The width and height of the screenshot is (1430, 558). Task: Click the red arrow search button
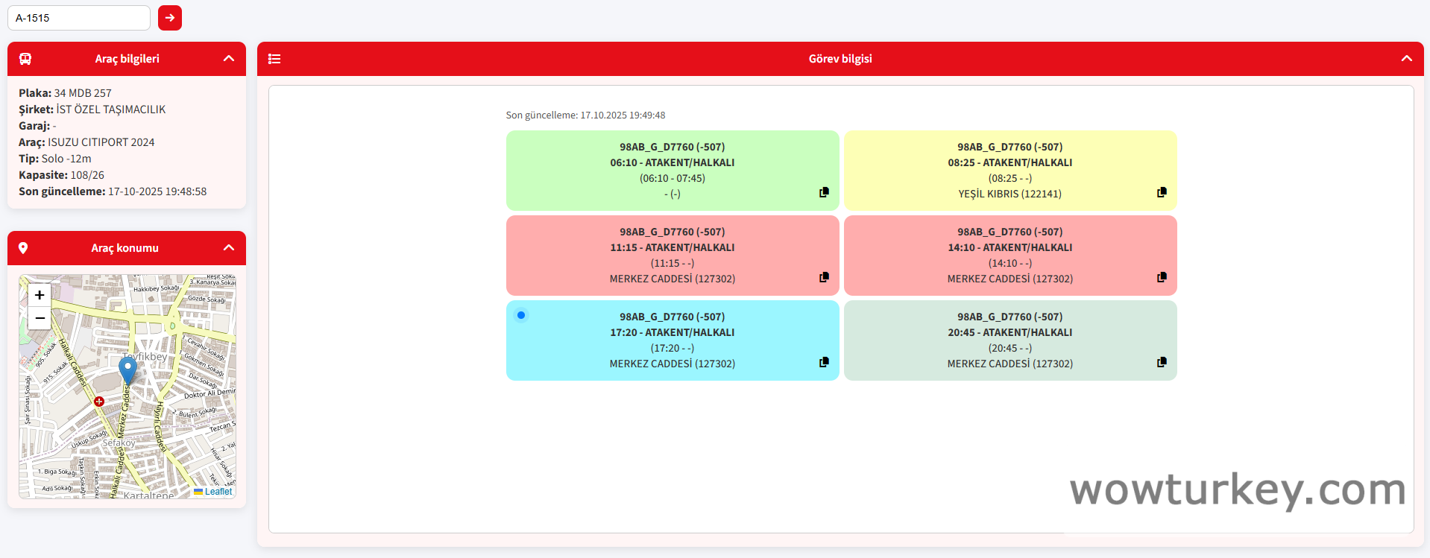pos(170,18)
